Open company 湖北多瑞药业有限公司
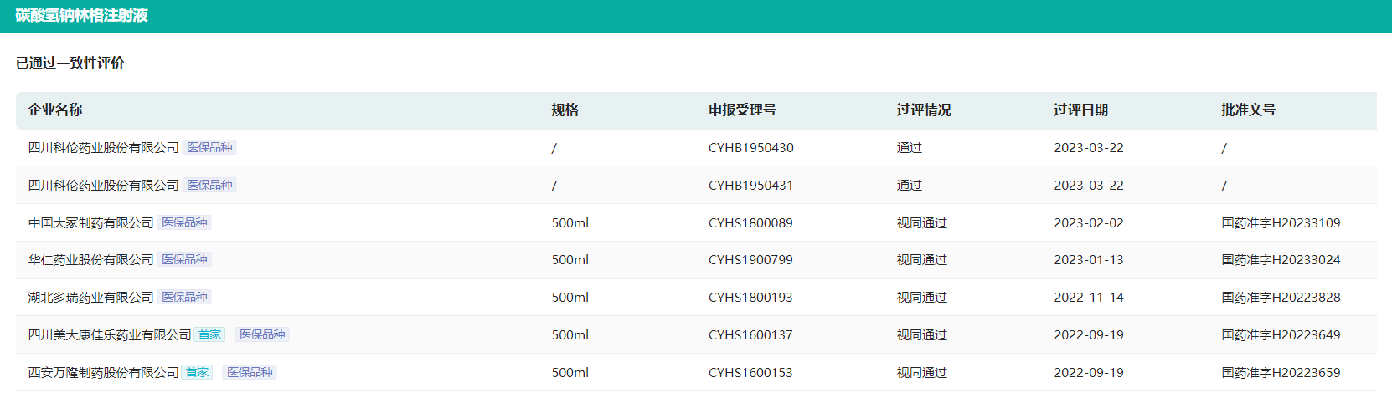The image size is (1392, 398). 91,298
